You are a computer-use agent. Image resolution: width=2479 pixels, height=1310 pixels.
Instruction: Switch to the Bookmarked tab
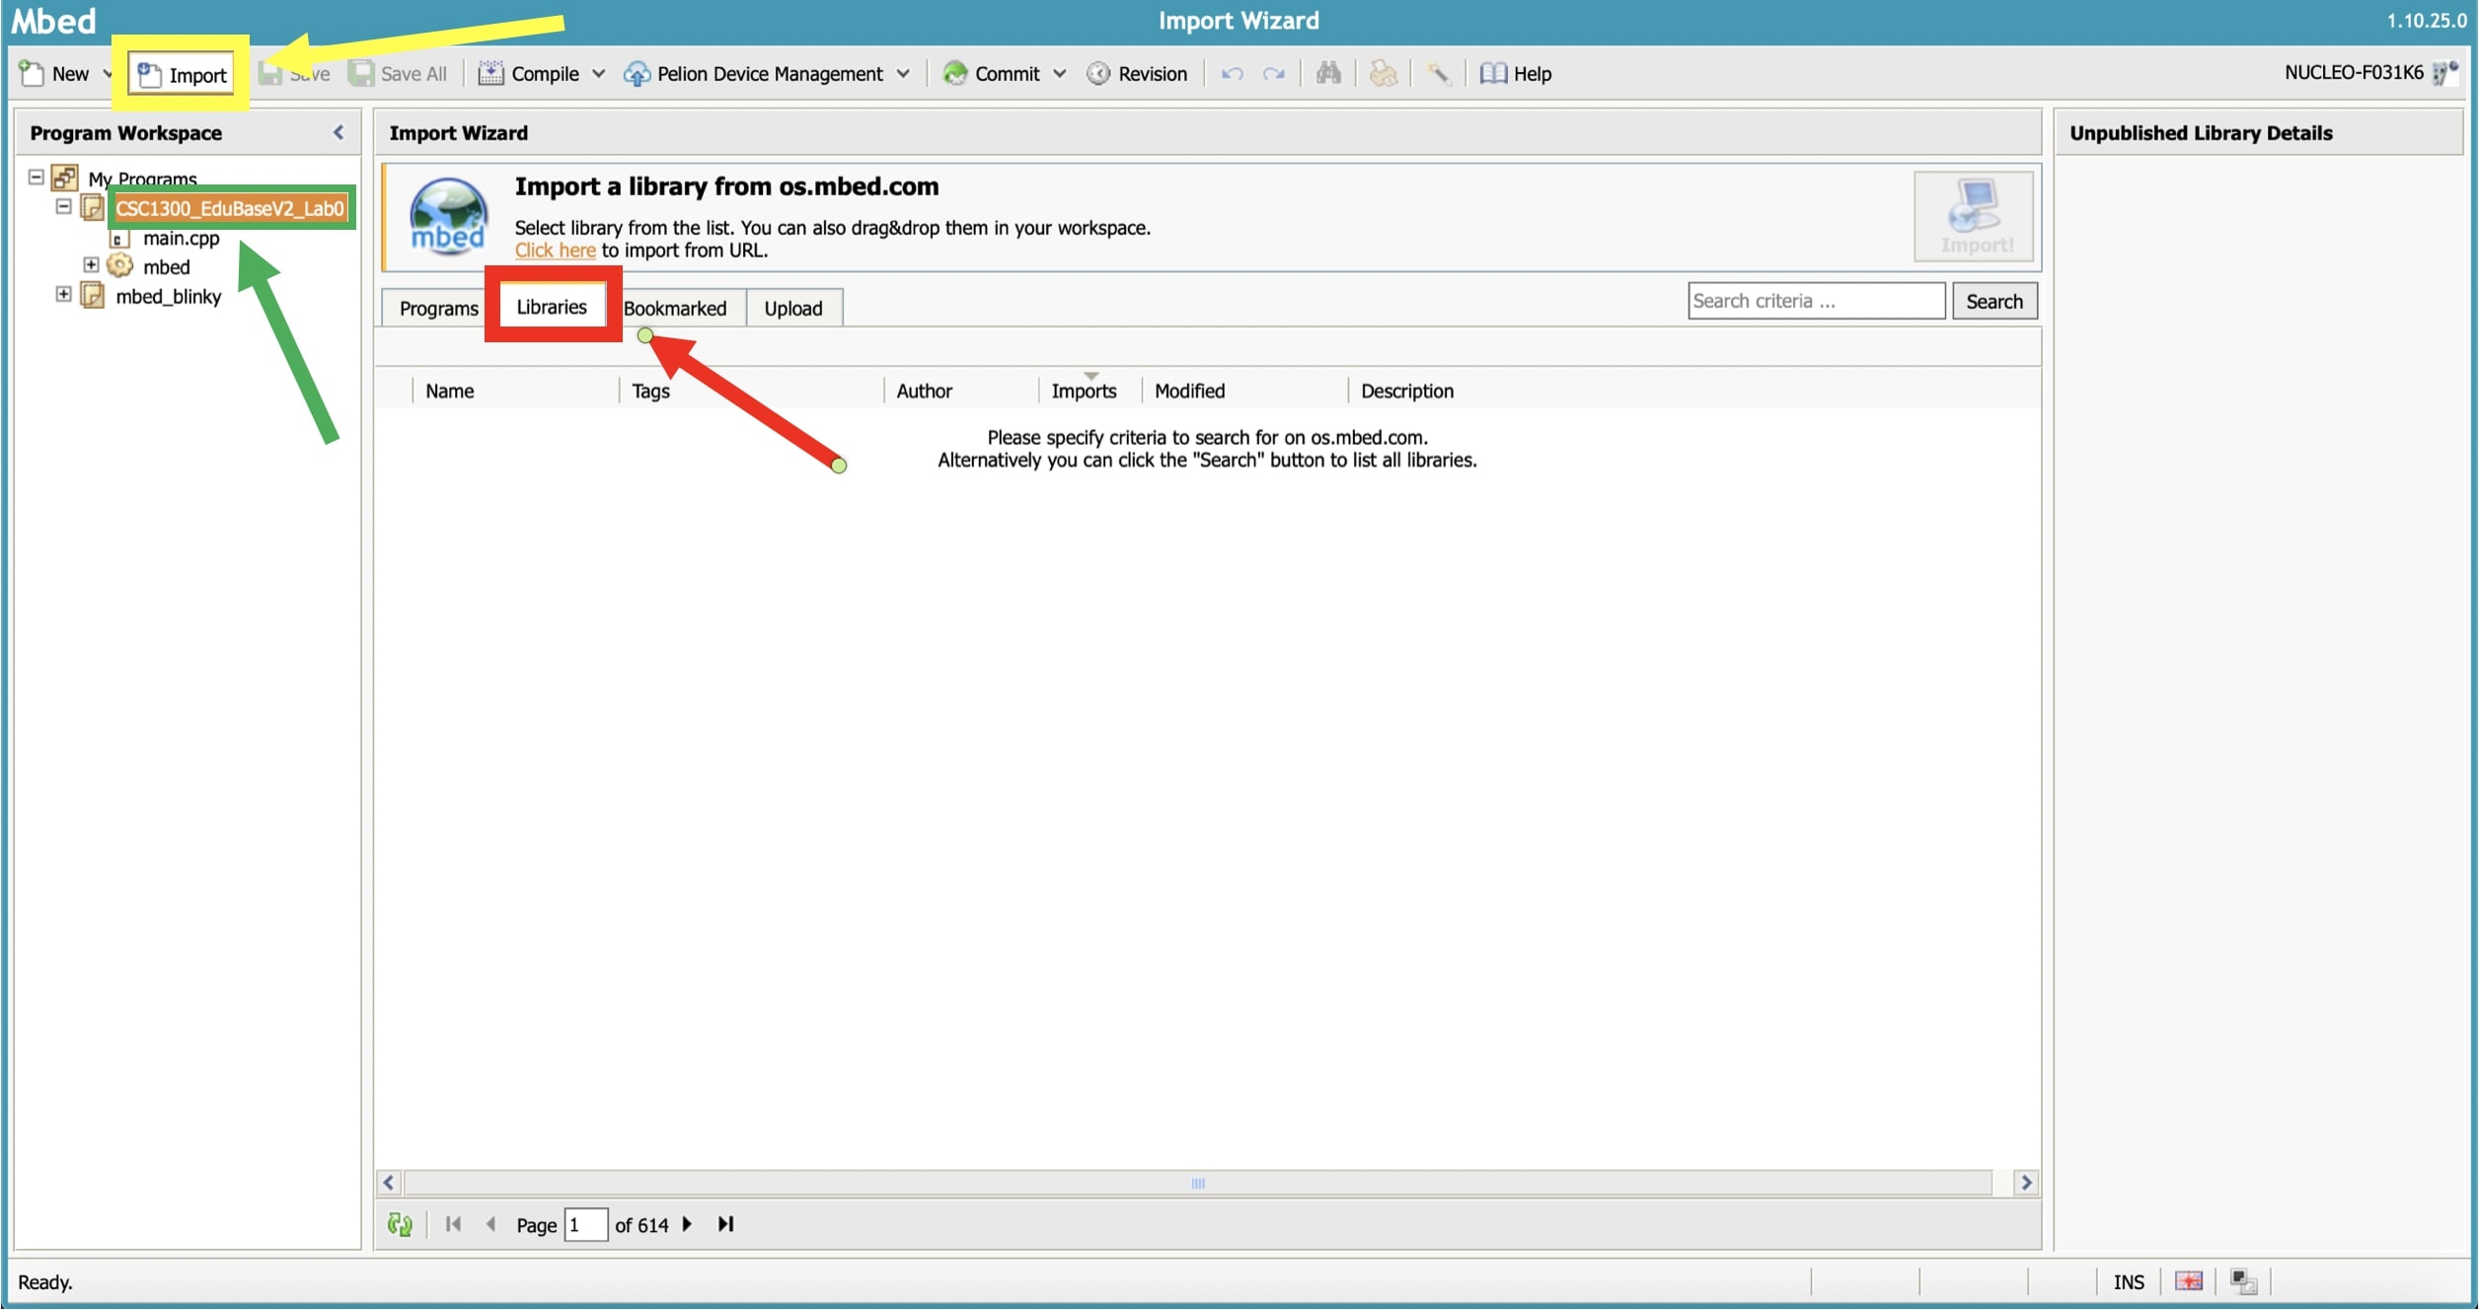pyautogui.click(x=675, y=308)
